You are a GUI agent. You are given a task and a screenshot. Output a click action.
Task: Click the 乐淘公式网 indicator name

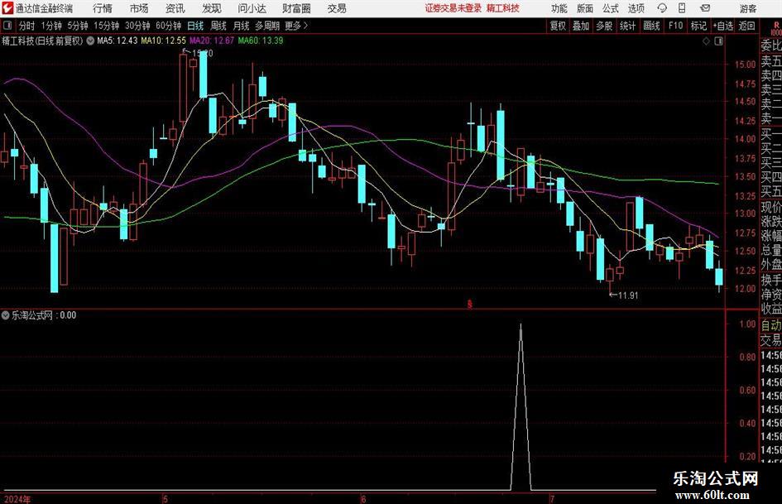pyautogui.click(x=32, y=315)
